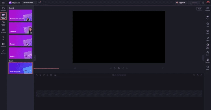
Task: Zoom out the timeline
Action: (194, 75)
